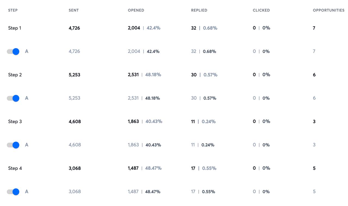
Task: Select the Step 4 row label
Action: click(x=15, y=168)
